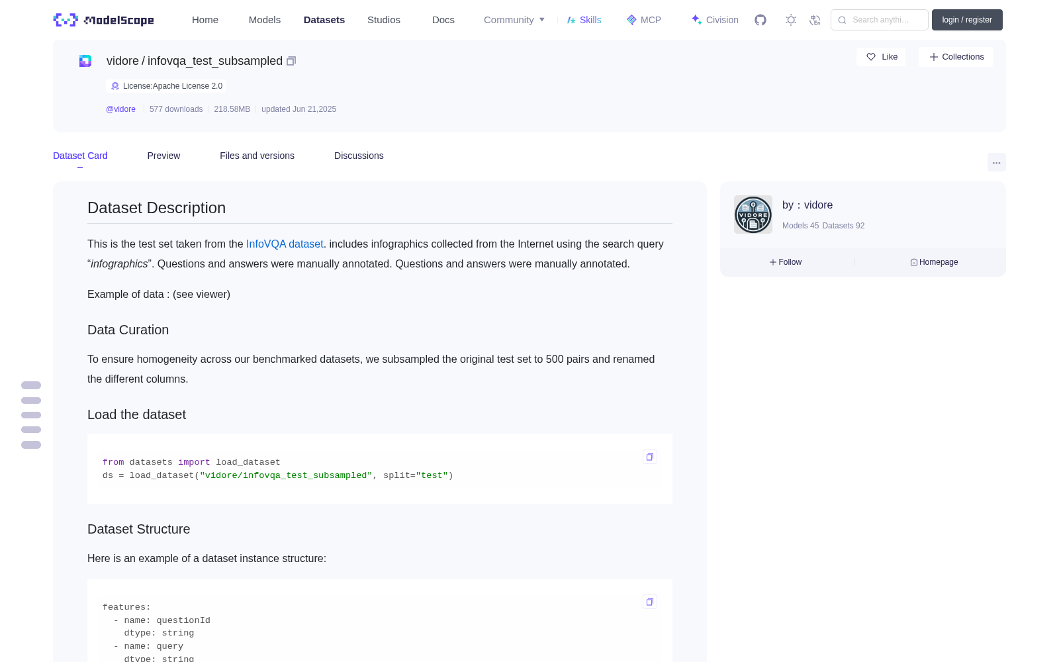Screen dimensions: 1059x662
Task: Open the GitHub icon link
Action: (760, 20)
